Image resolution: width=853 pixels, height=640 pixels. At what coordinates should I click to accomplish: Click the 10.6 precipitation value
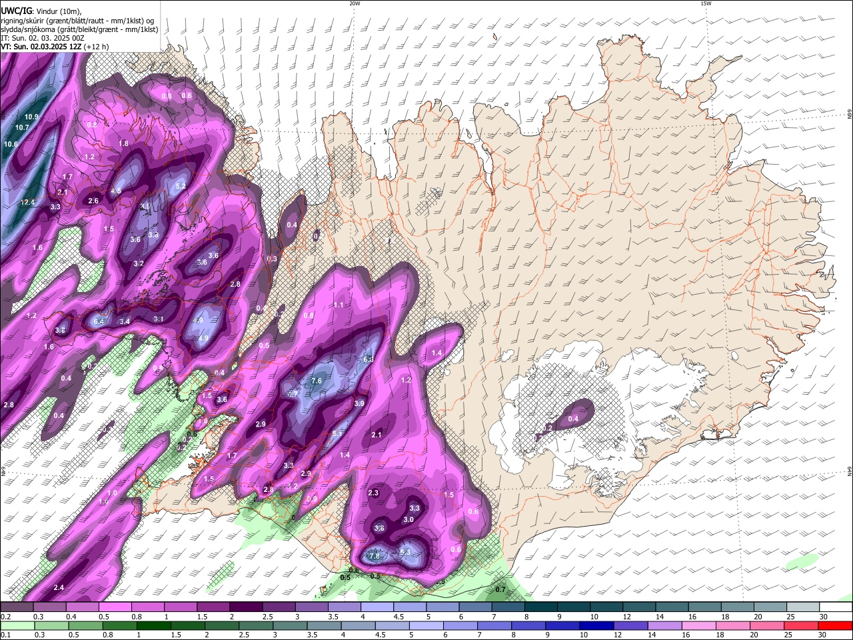[11, 144]
